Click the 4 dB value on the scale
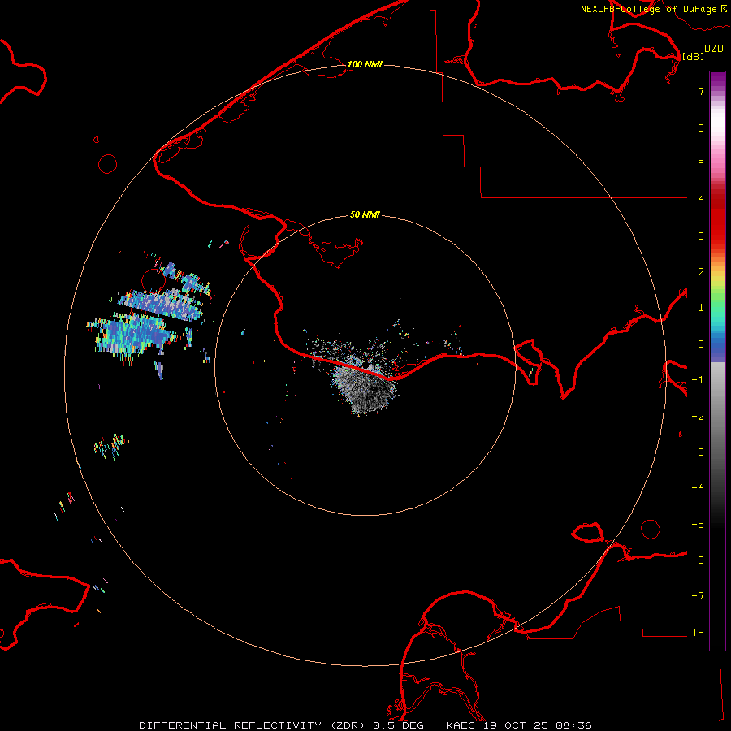731x731 pixels. (701, 200)
